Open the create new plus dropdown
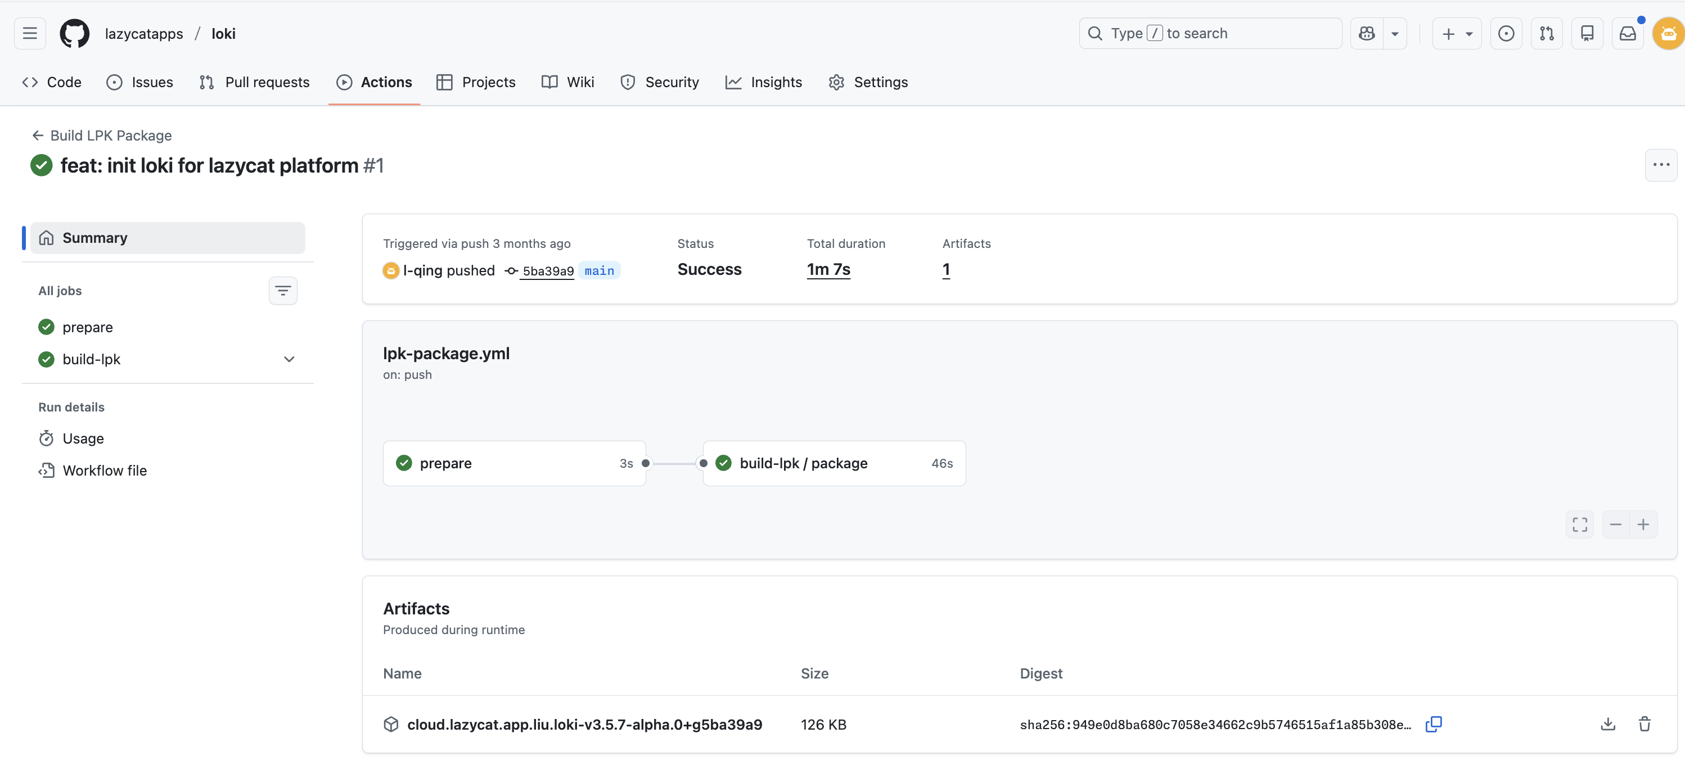 1457,33
